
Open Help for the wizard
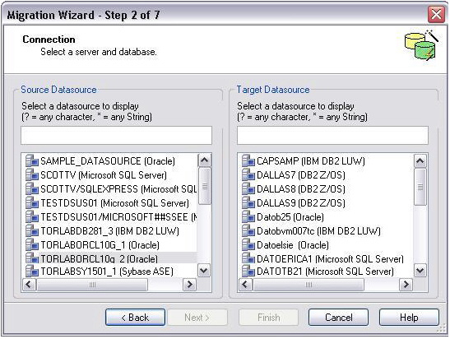(x=409, y=317)
